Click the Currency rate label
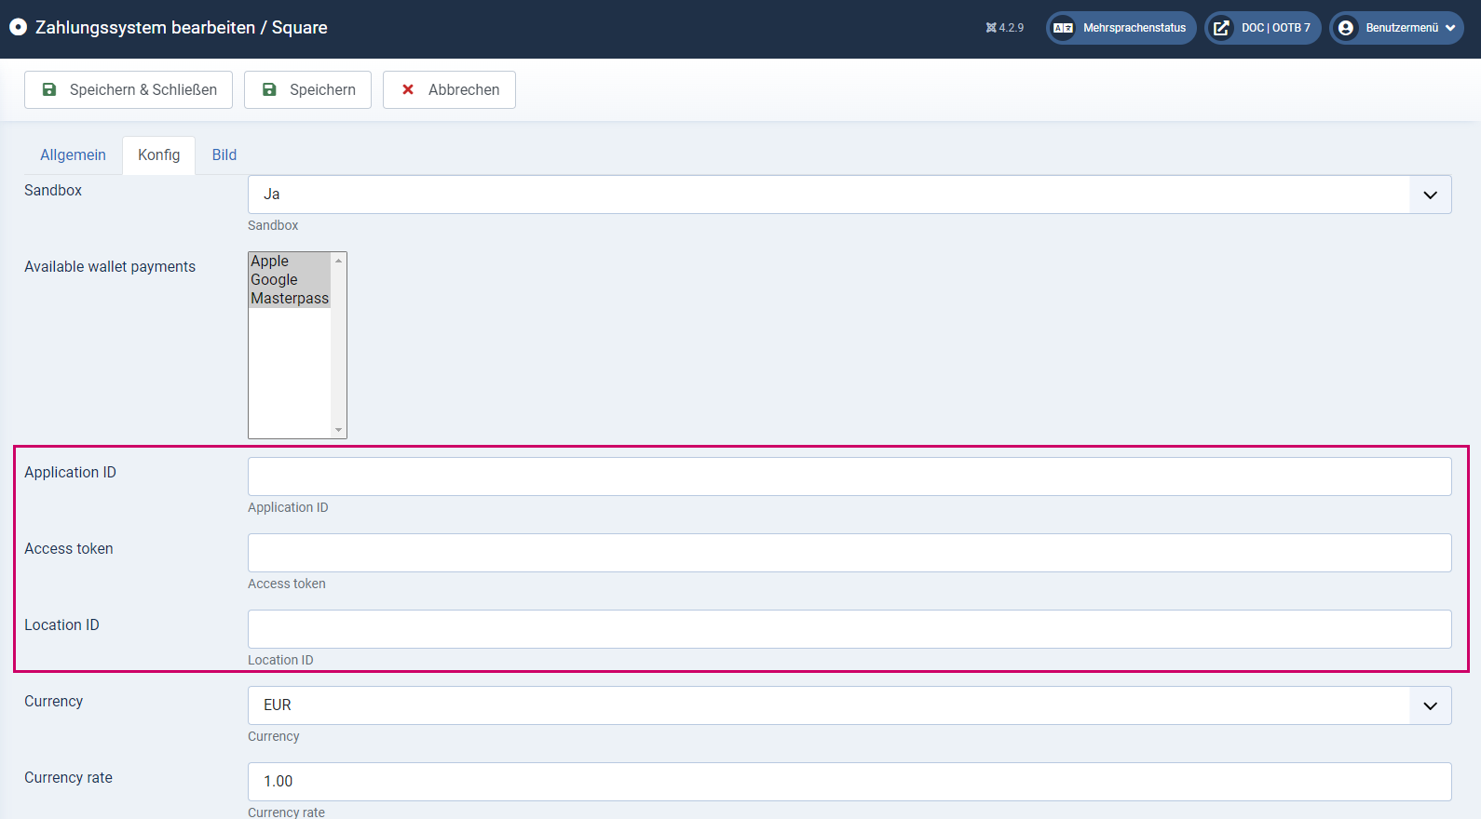 68,777
